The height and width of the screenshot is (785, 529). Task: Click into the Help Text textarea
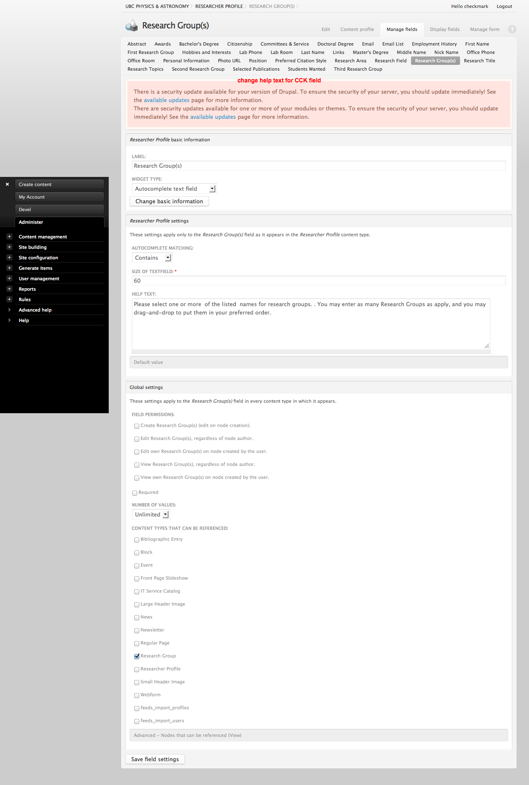point(311,323)
